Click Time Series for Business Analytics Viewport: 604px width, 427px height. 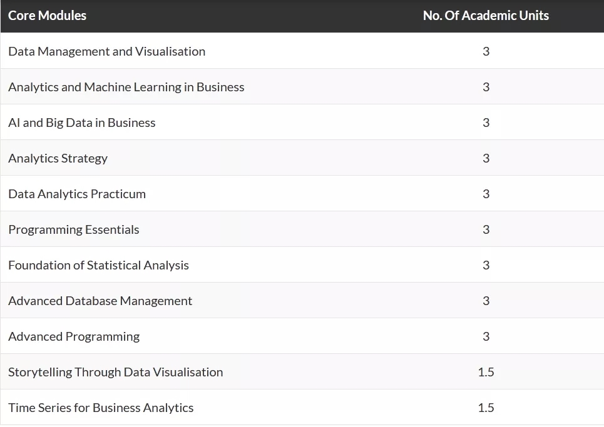[x=101, y=408]
